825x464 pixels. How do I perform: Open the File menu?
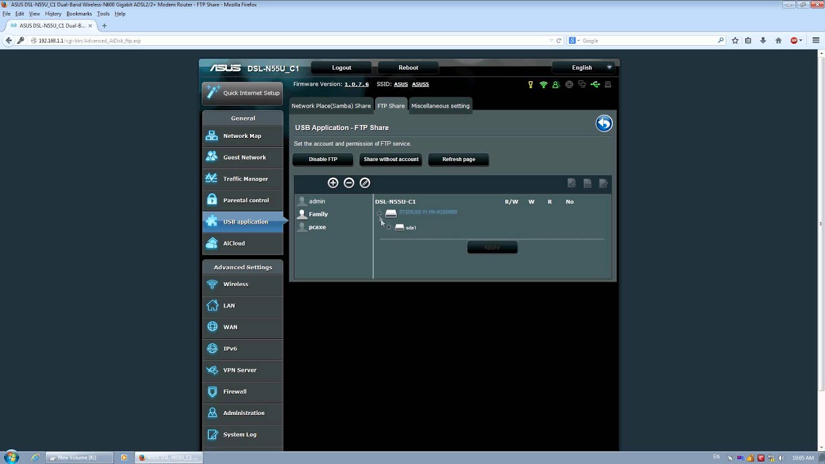click(6, 14)
